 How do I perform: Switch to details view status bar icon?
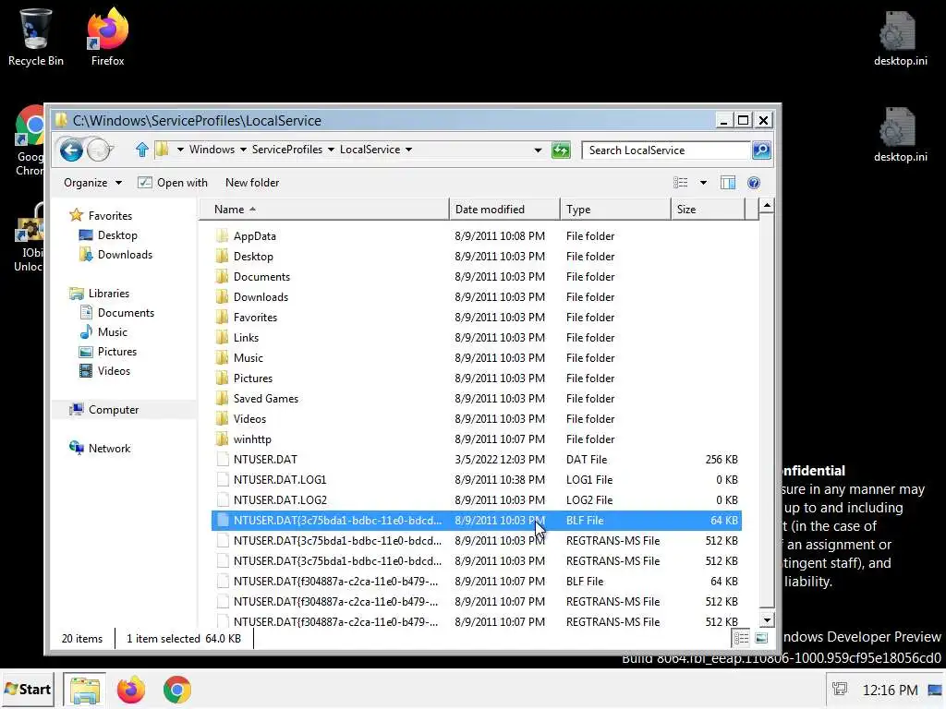(x=741, y=638)
